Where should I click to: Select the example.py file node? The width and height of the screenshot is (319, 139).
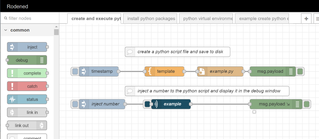pyautogui.click(x=220, y=71)
